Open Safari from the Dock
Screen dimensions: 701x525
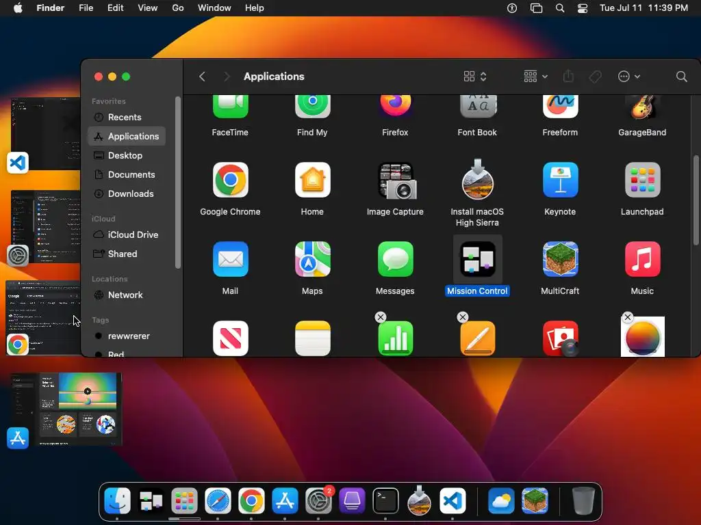[x=218, y=500]
